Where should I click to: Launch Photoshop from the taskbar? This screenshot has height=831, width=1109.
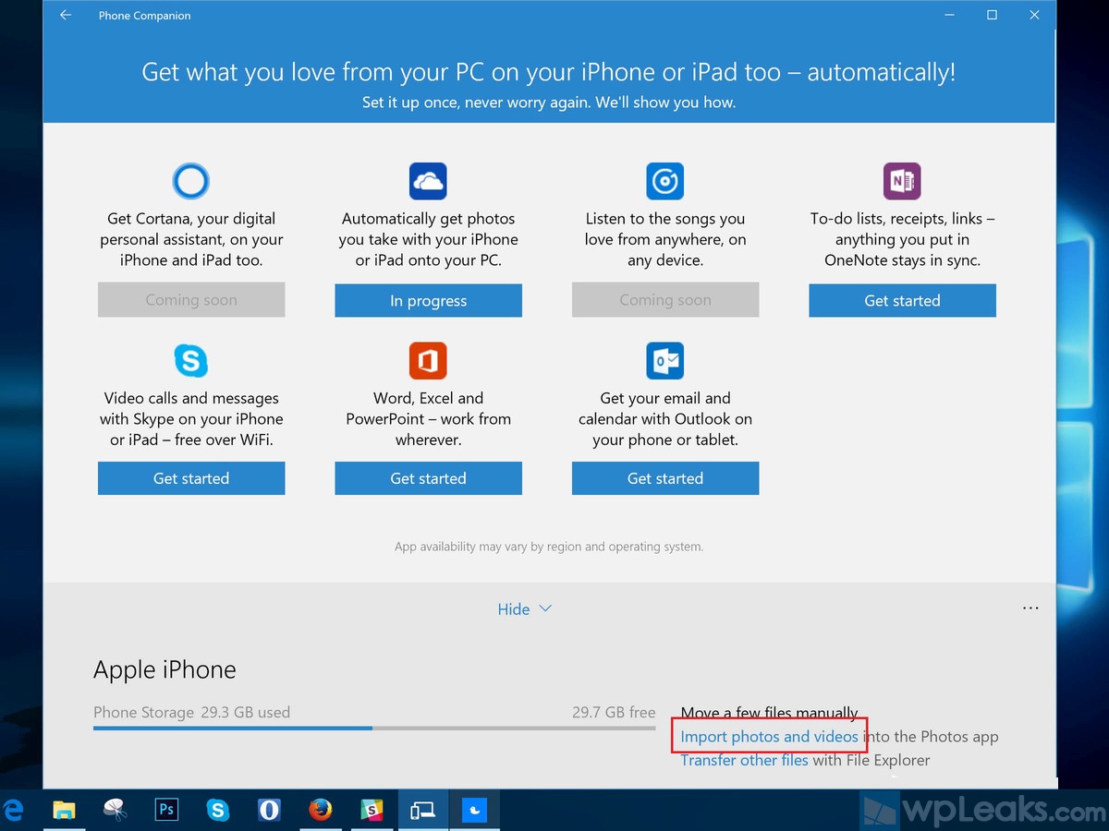[x=166, y=810]
